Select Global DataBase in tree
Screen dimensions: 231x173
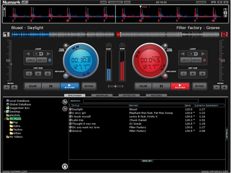tap(20, 105)
